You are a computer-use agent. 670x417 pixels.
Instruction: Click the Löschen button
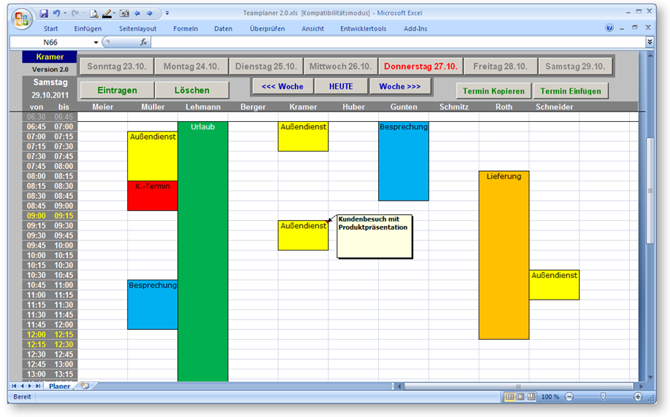[x=192, y=90]
